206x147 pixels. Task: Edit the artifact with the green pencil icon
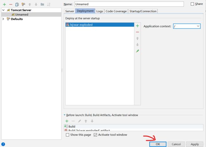138,51
